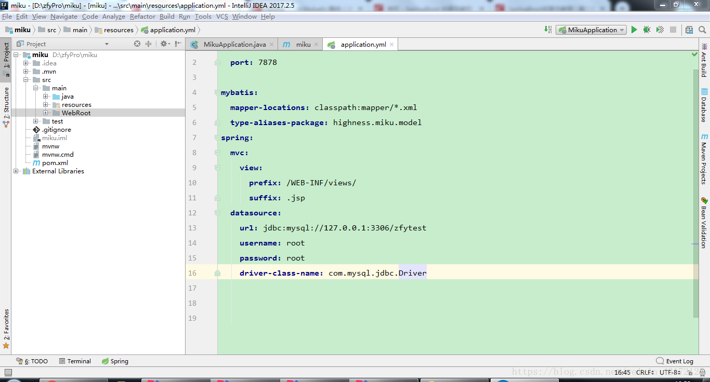Open Project Structure icon in toolbar
The width and height of the screenshot is (710, 382).
[x=689, y=30]
